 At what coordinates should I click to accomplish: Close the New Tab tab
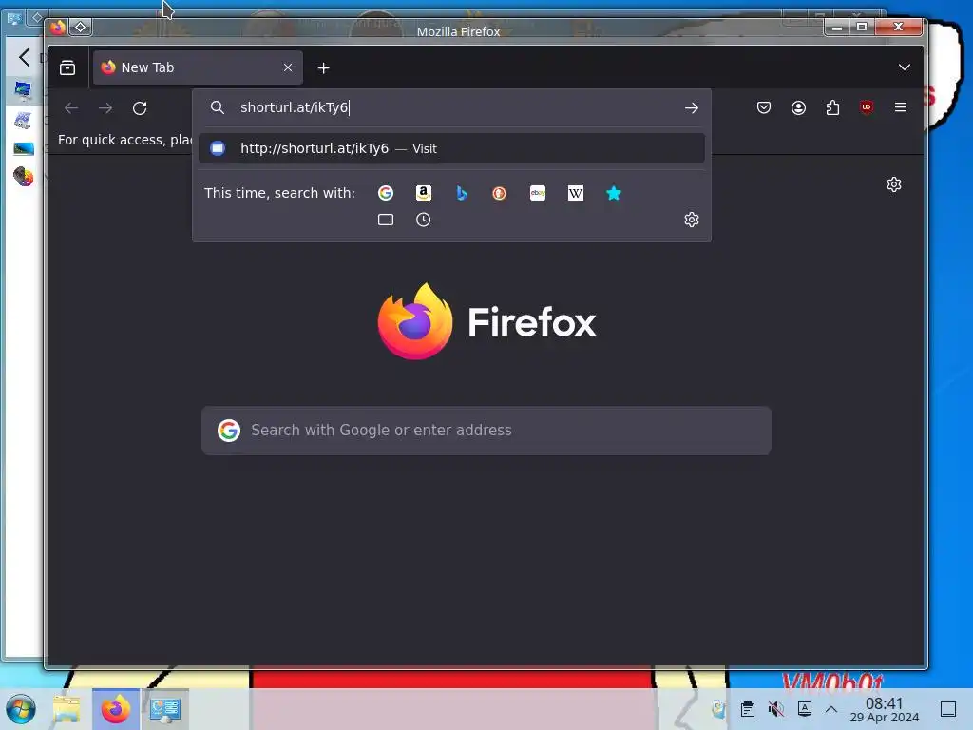pos(288,67)
